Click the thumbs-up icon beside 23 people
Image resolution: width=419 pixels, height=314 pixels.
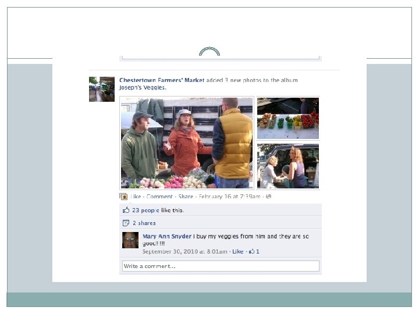point(126,210)
